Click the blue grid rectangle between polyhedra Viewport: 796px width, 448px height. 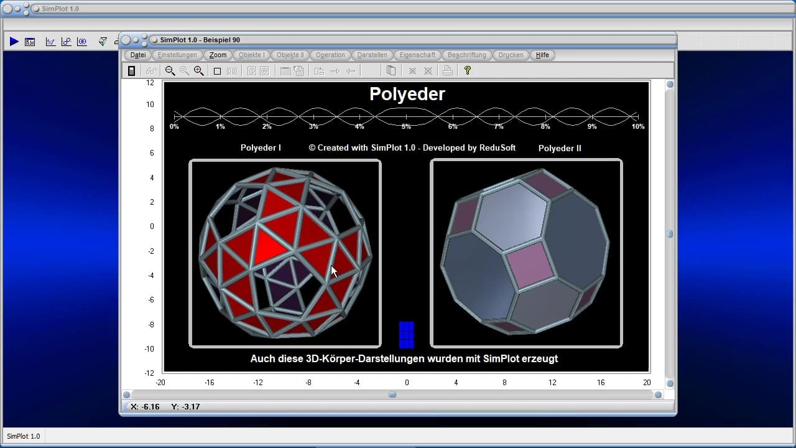pyautogui.click(x=406, y=335)
